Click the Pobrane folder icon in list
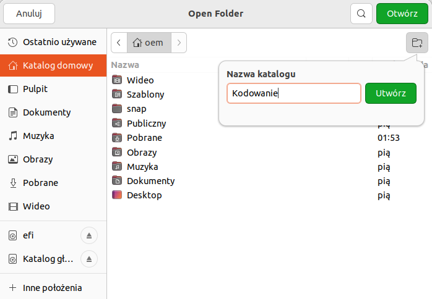 [x=117, y=137]
